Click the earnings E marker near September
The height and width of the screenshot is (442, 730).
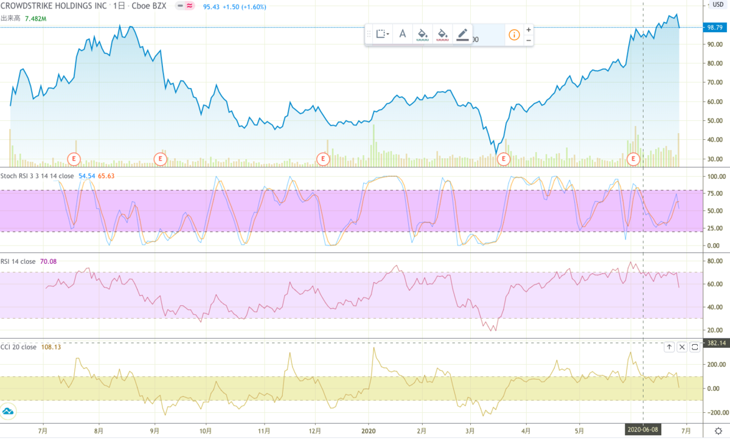pyautogui.click(x=160, y=159)
